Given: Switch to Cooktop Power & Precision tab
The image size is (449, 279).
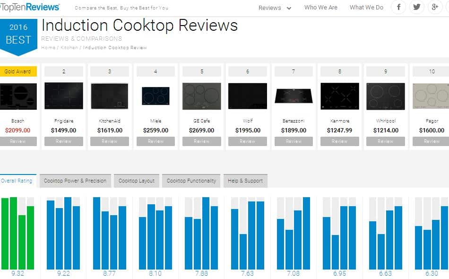Looking at the screenshot, I should tap(75, 181).
